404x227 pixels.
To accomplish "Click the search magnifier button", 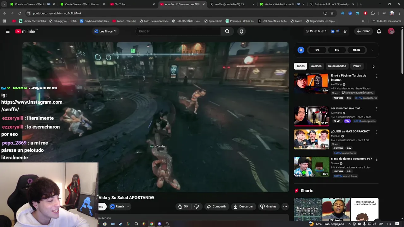I will coord(227,31).
